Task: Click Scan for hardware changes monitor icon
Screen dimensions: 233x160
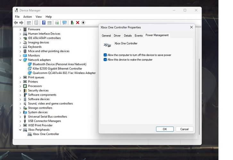Action: click(x=64, y=23)
